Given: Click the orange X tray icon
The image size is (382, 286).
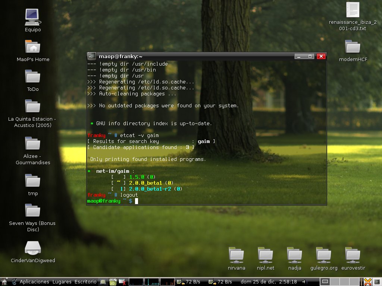Looking at the screenshot, I should pos(368,282).
